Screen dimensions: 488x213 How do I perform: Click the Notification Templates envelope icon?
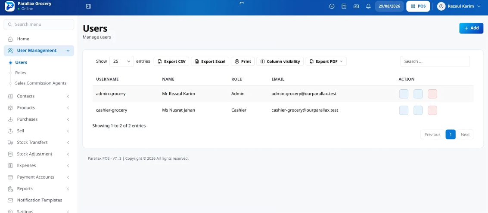click(10, 200)
